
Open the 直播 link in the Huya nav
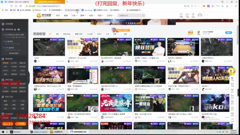pos(66,16)
